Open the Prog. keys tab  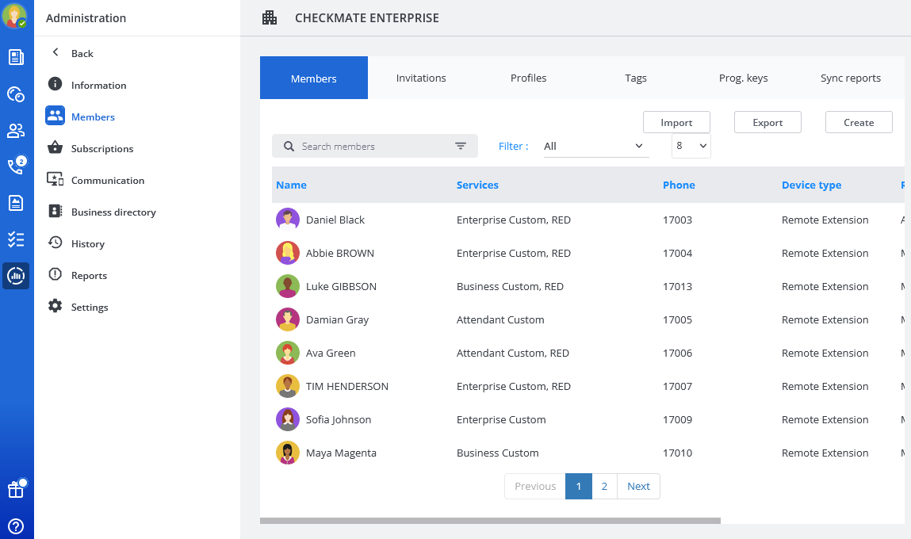743,78
